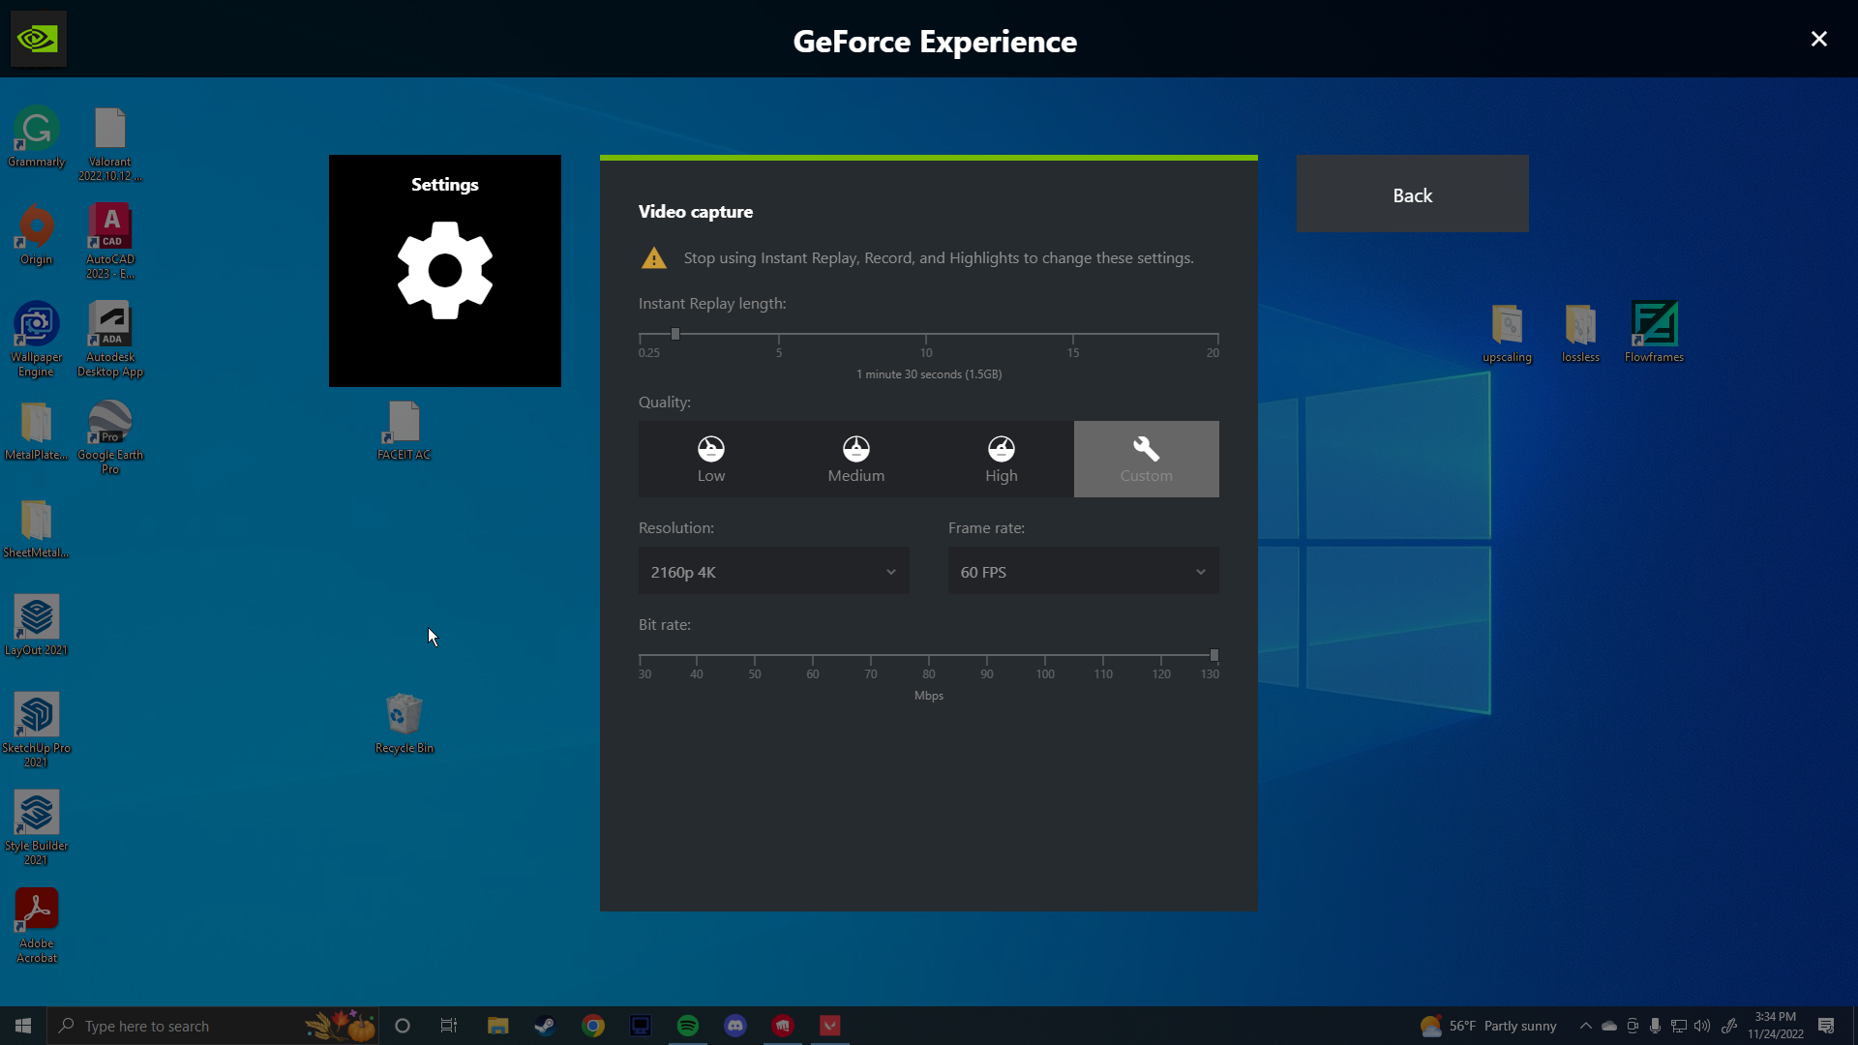
Task: Select High quality preset
Action: [x=1002, y=459]
